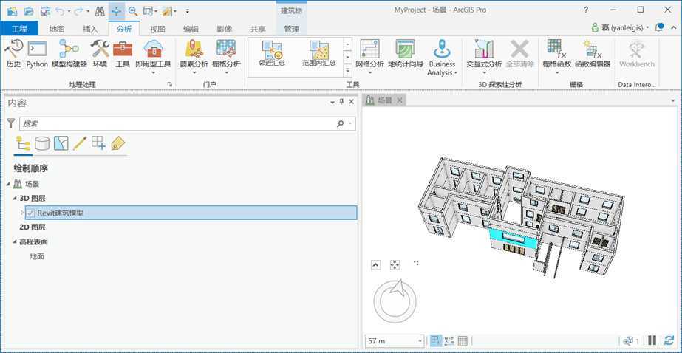This screenshot has width=682, height=353.
Task: Open the scene scale 57 m dropdown
Action: [x=420, y=341]
